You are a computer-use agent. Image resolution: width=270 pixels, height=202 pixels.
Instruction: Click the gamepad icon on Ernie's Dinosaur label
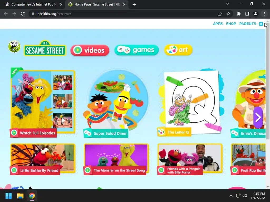coord(235,133)
